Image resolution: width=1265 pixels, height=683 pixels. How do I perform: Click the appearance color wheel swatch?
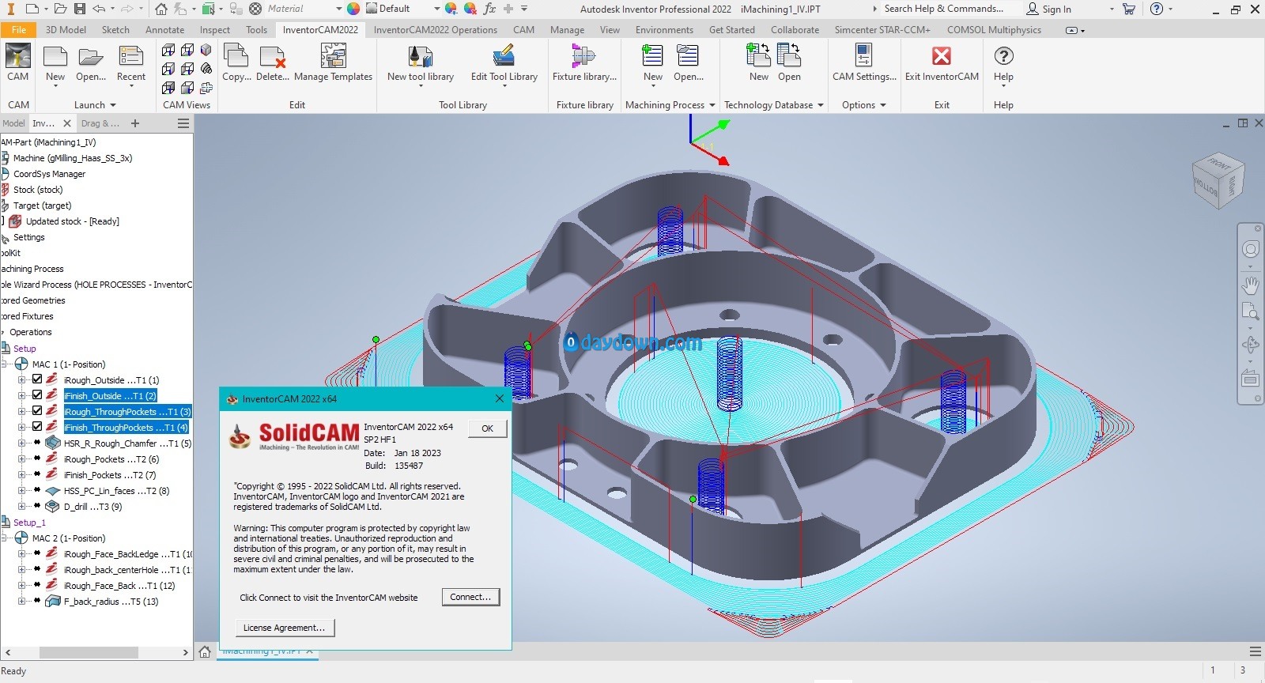(x=353, y=9)
